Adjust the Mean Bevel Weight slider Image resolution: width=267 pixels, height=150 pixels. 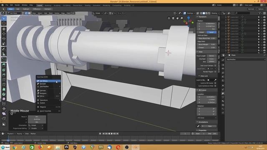click(207, 38)
